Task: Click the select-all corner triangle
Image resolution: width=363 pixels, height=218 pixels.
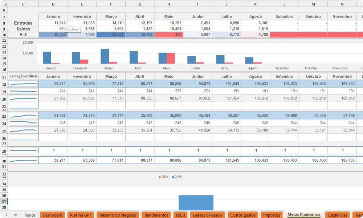Action: 5,4
